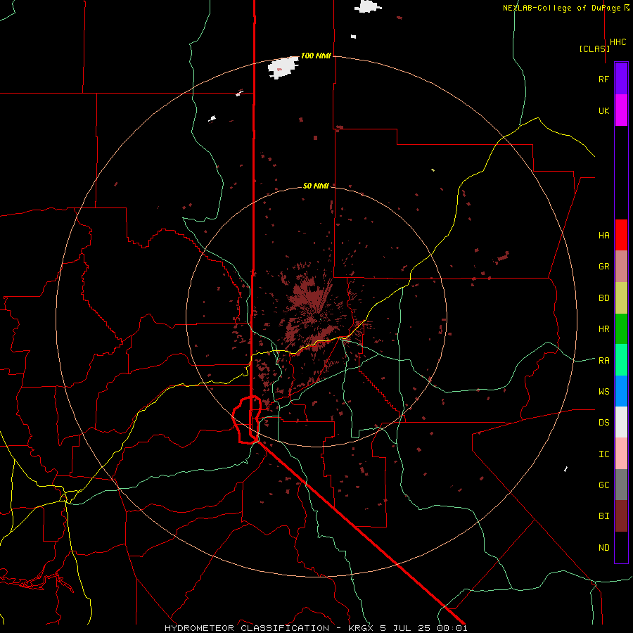Click the DS white legend swatch

click(x=621, y=422)
